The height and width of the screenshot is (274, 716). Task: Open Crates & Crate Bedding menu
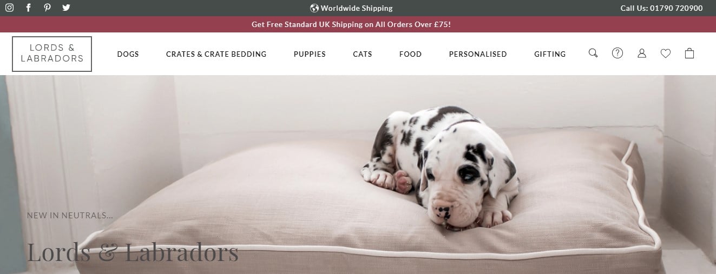(x=216, y=54)
